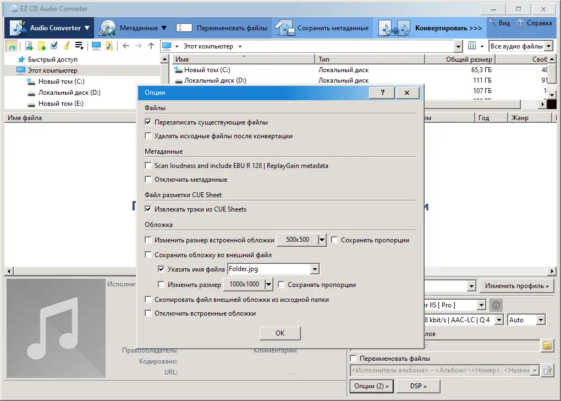Screen dimensions: 561x401
Task: Click the Сохранить метаданные tag icon
Action: [285, 28]
